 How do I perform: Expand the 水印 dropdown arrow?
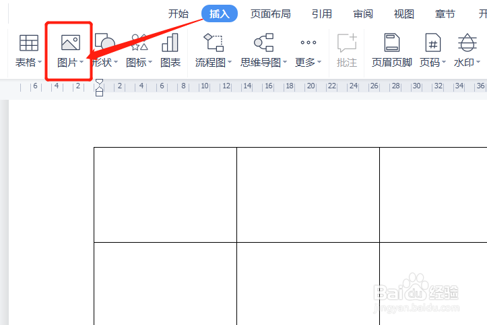point(478,62)
